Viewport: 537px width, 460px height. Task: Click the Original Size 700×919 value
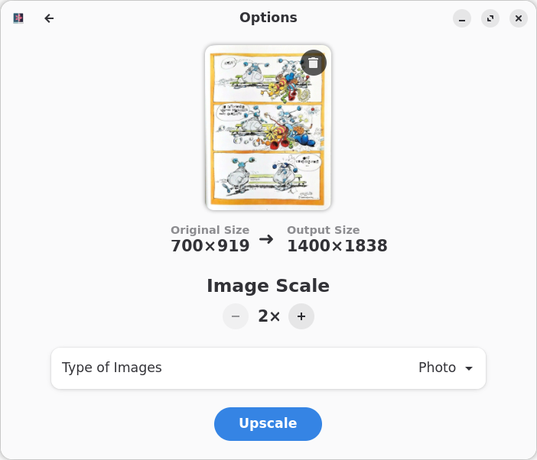click(210, 246)
